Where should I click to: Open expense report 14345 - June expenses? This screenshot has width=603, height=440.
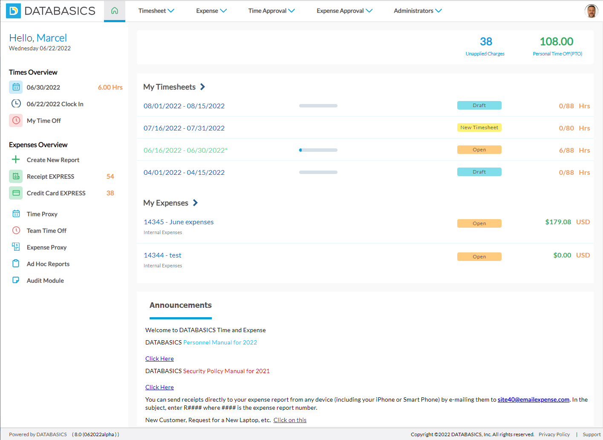pos(179,222)
